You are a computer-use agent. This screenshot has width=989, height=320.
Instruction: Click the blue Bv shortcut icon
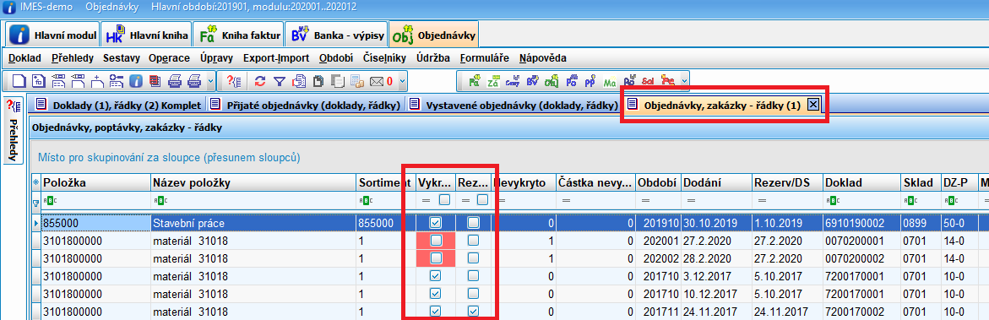coord(532,81)
